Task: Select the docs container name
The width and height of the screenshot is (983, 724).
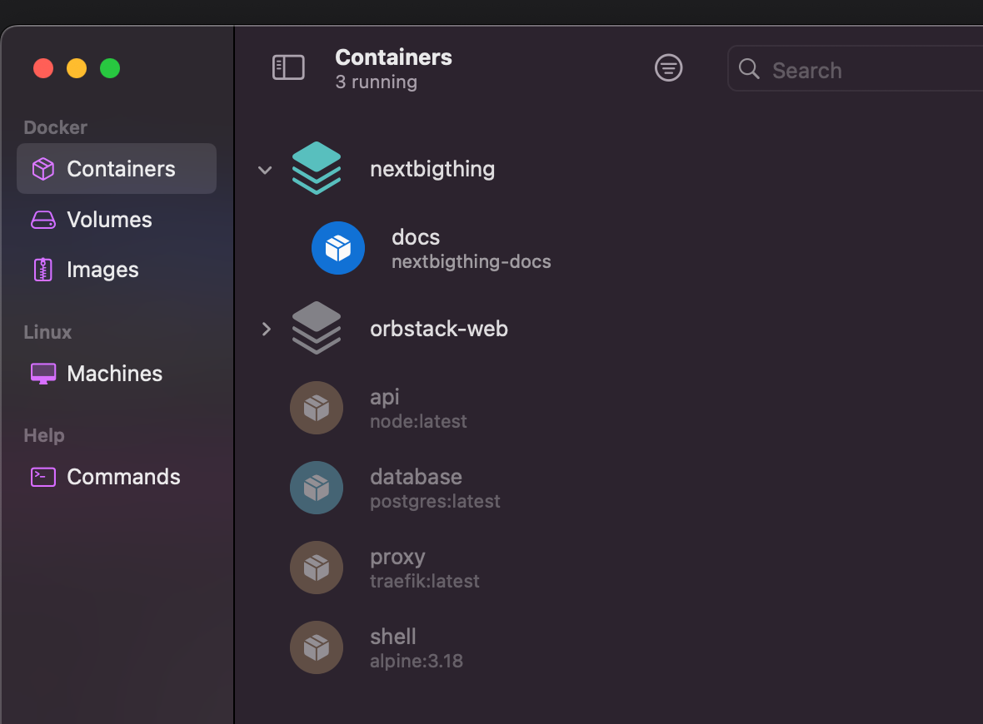Action: point(416,237)
